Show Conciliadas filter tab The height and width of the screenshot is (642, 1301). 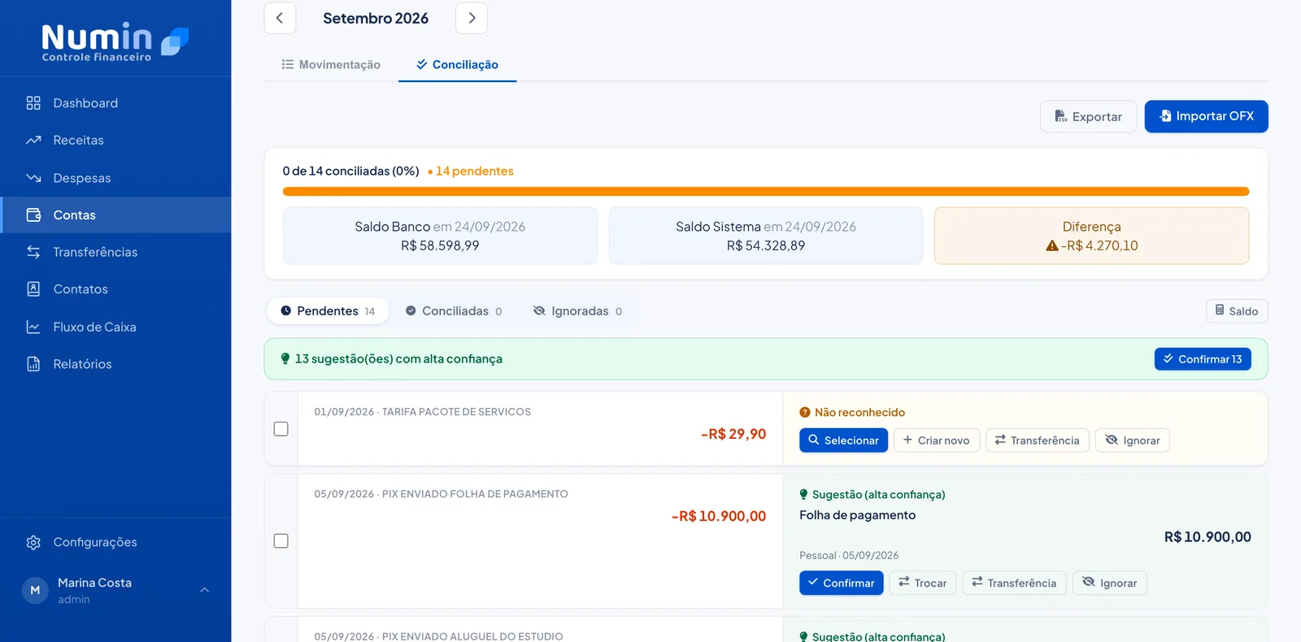tap(454, 311)
